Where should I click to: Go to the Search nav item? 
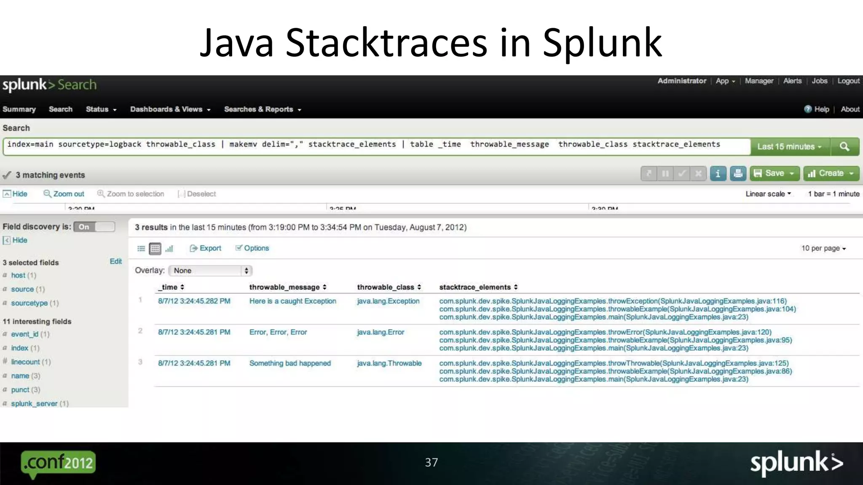(x=61, y=109)
